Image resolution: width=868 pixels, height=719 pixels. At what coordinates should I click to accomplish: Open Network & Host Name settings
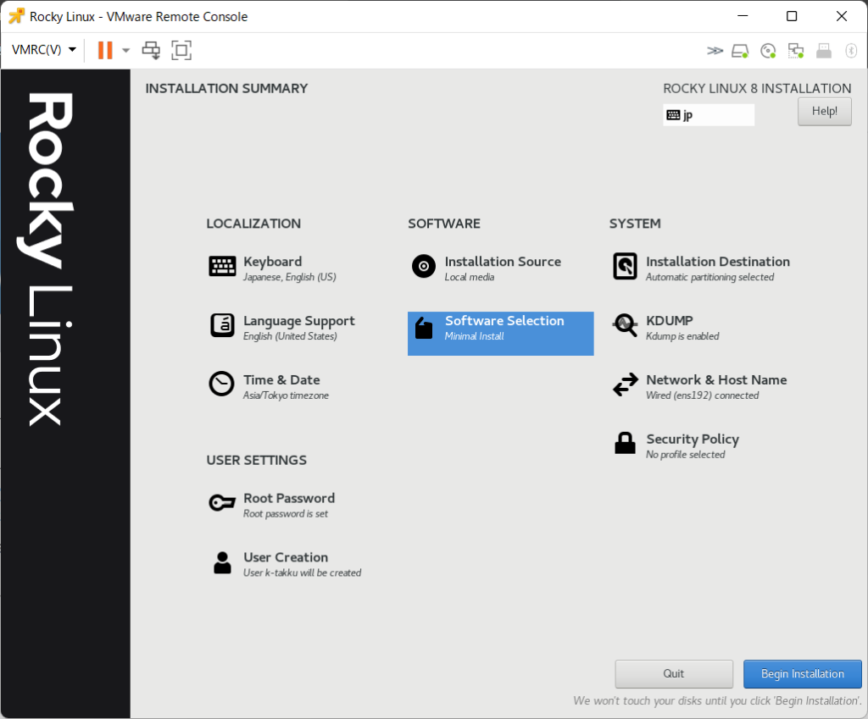715,386
